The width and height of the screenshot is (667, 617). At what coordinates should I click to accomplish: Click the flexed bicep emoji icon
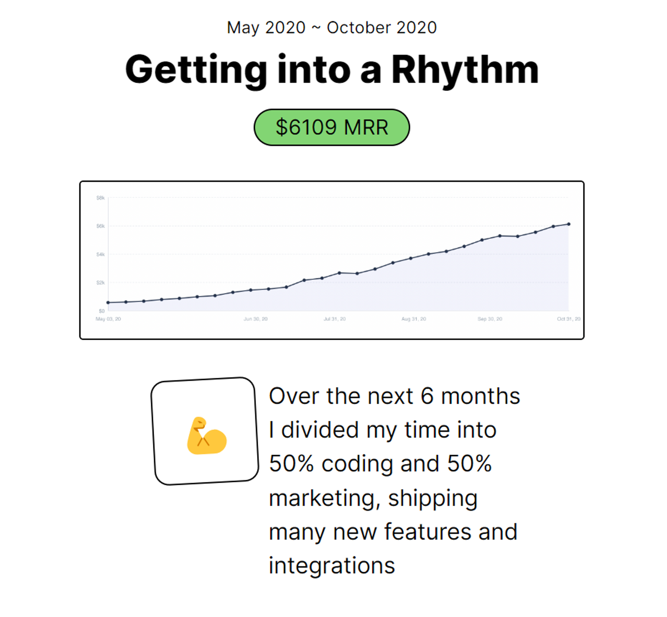pyautogui.click(x=207, y=436)
